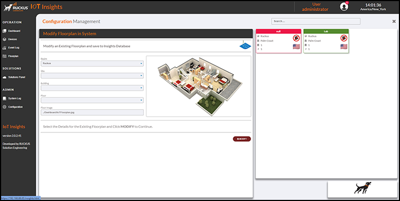Open Floorplan in the sidebar
This screenshot has height=201, width=400.
point(13,56)
